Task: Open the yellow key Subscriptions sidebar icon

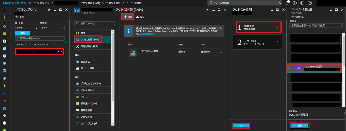Action: coord(5,86)
